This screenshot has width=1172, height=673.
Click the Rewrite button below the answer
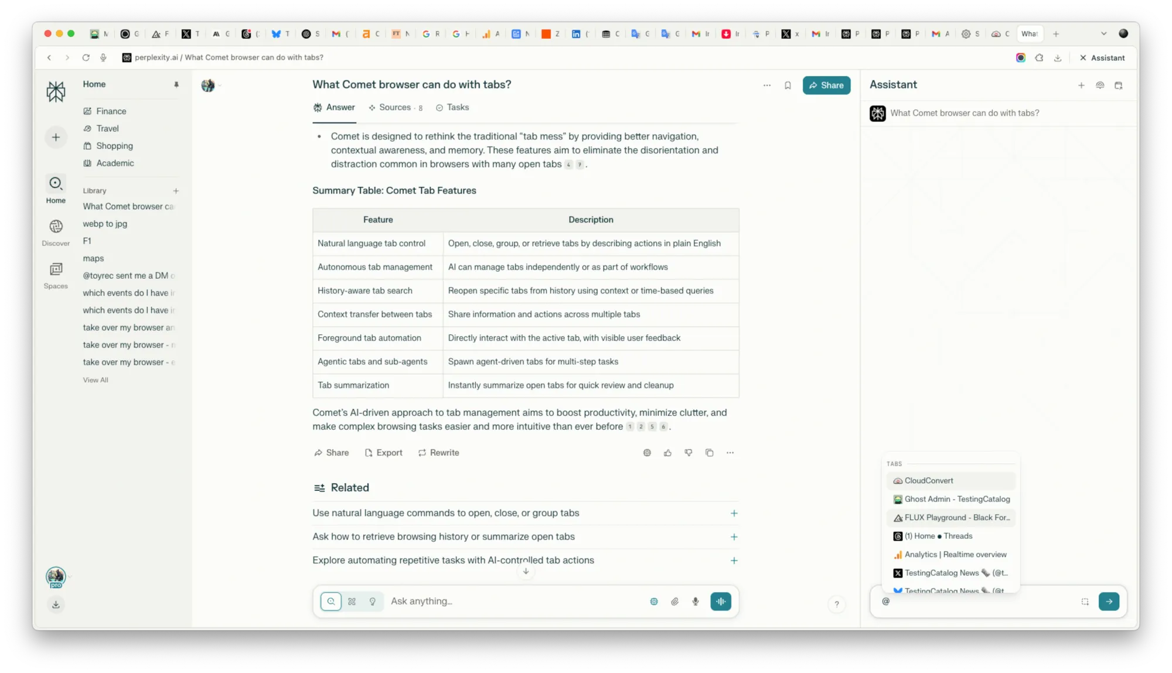pos(438,452)
